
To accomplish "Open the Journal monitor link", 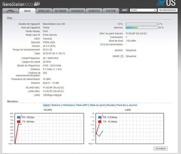I will click(132, 105).
